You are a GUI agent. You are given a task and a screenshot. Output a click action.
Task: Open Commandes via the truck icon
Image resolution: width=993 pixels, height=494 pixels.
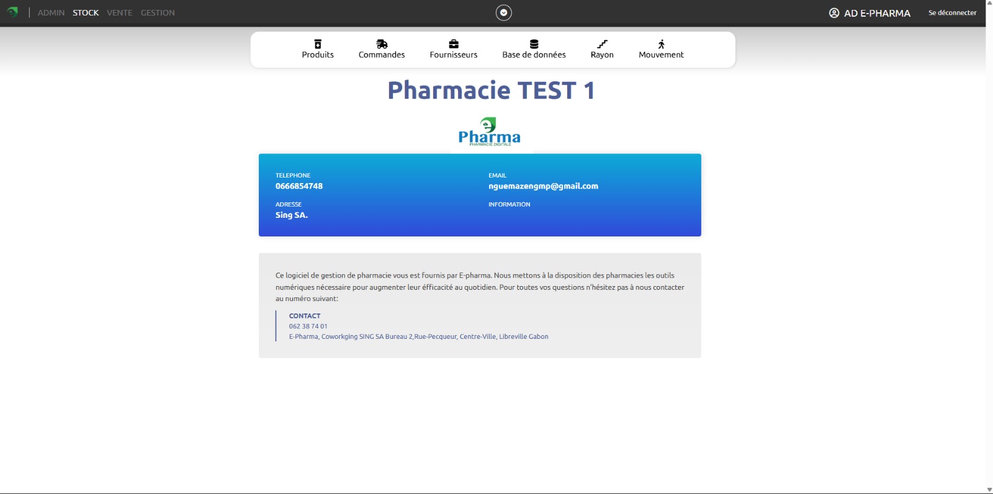[382, 44]
